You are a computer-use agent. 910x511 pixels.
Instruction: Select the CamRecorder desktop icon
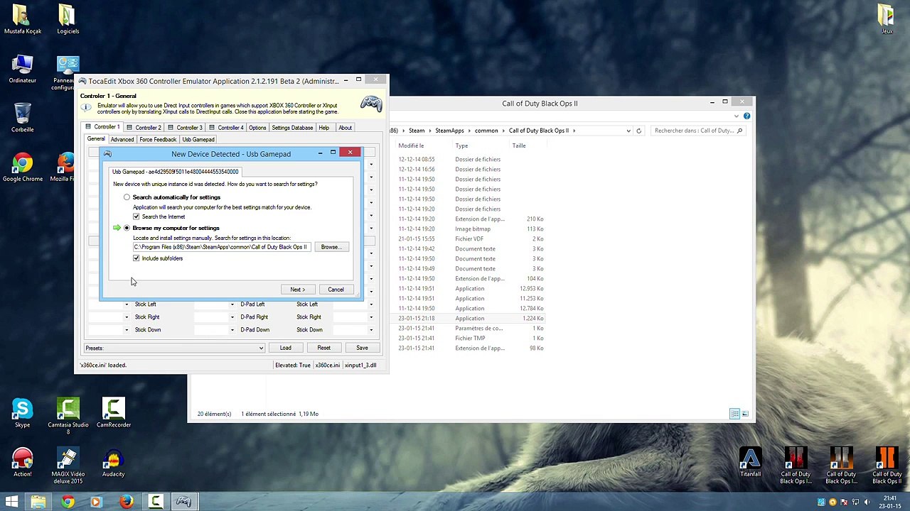(x=113, y=414)
